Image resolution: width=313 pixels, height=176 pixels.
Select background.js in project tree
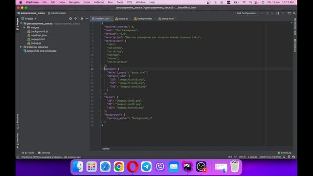(38, 31)
